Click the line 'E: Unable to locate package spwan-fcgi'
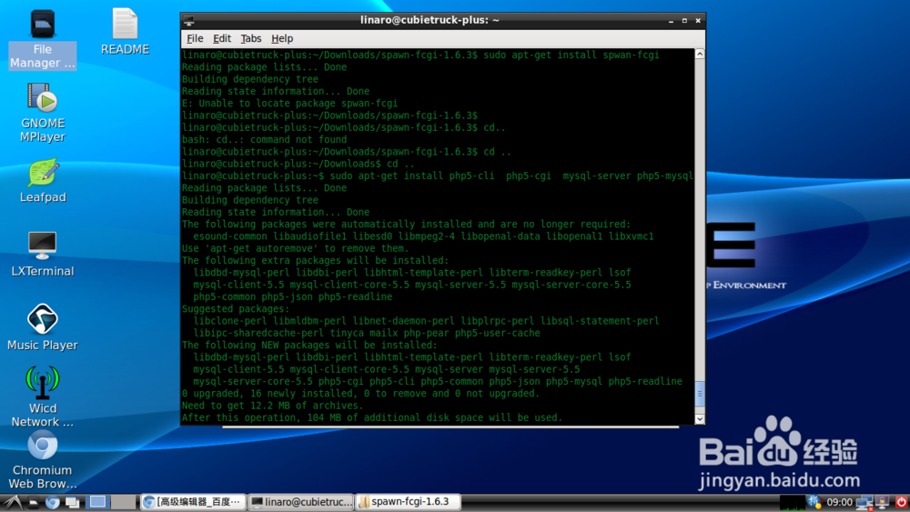The height and width of the screenshot is (512, 910). click(x=289, y=103)
